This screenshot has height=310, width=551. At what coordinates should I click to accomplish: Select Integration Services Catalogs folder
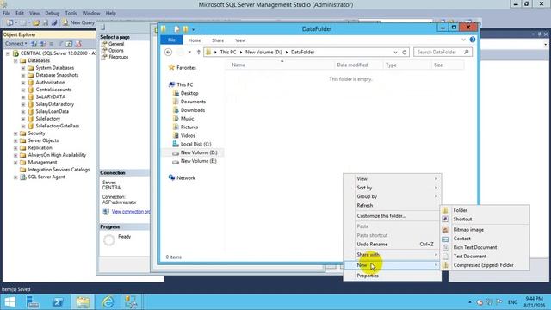click(59, 170)
